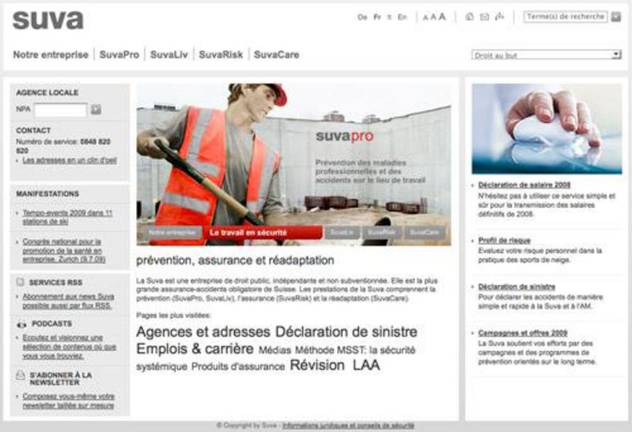Select Notre entreprise banner tab
The image size is (632, 432).
coord(171,232)
